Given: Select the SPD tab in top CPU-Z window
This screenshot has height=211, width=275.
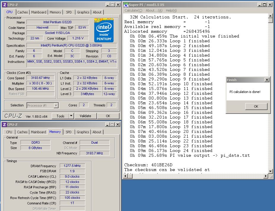Looking at the screenshot, I should pos(69,12).
